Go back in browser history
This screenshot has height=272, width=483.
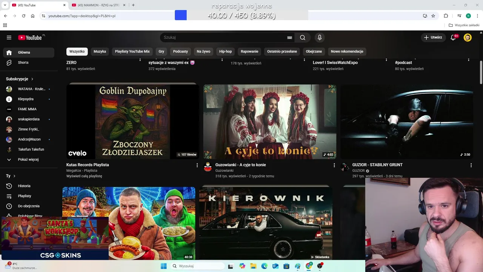[x=5, y=16]
